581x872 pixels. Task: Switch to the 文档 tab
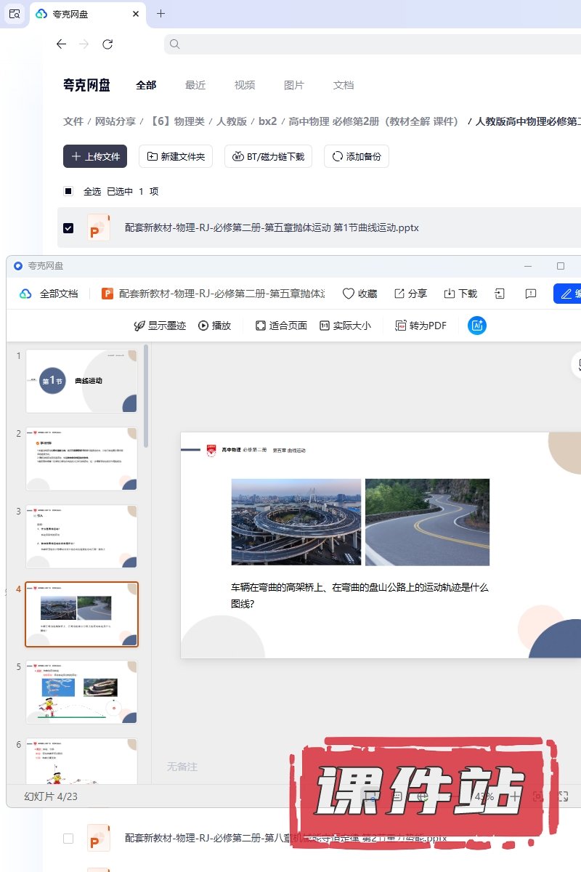344,85
